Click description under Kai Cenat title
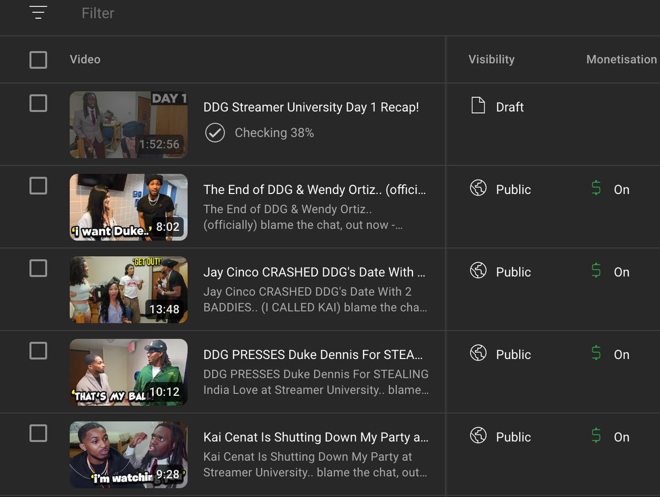The height and width of the screenshot is (497, 660). [x=316, y=465]
